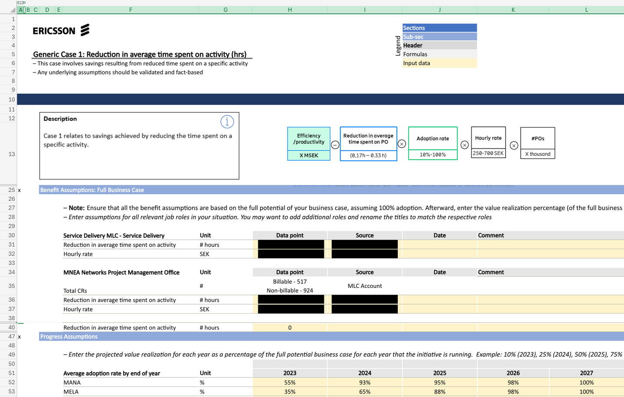Click multiply symbol before Hourly rate box
Image resolution: width=624 pixels, height=397 pixels.
pyautogui.click(x=465, y=145)
